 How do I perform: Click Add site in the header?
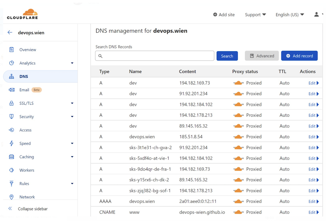pos(224,15)
